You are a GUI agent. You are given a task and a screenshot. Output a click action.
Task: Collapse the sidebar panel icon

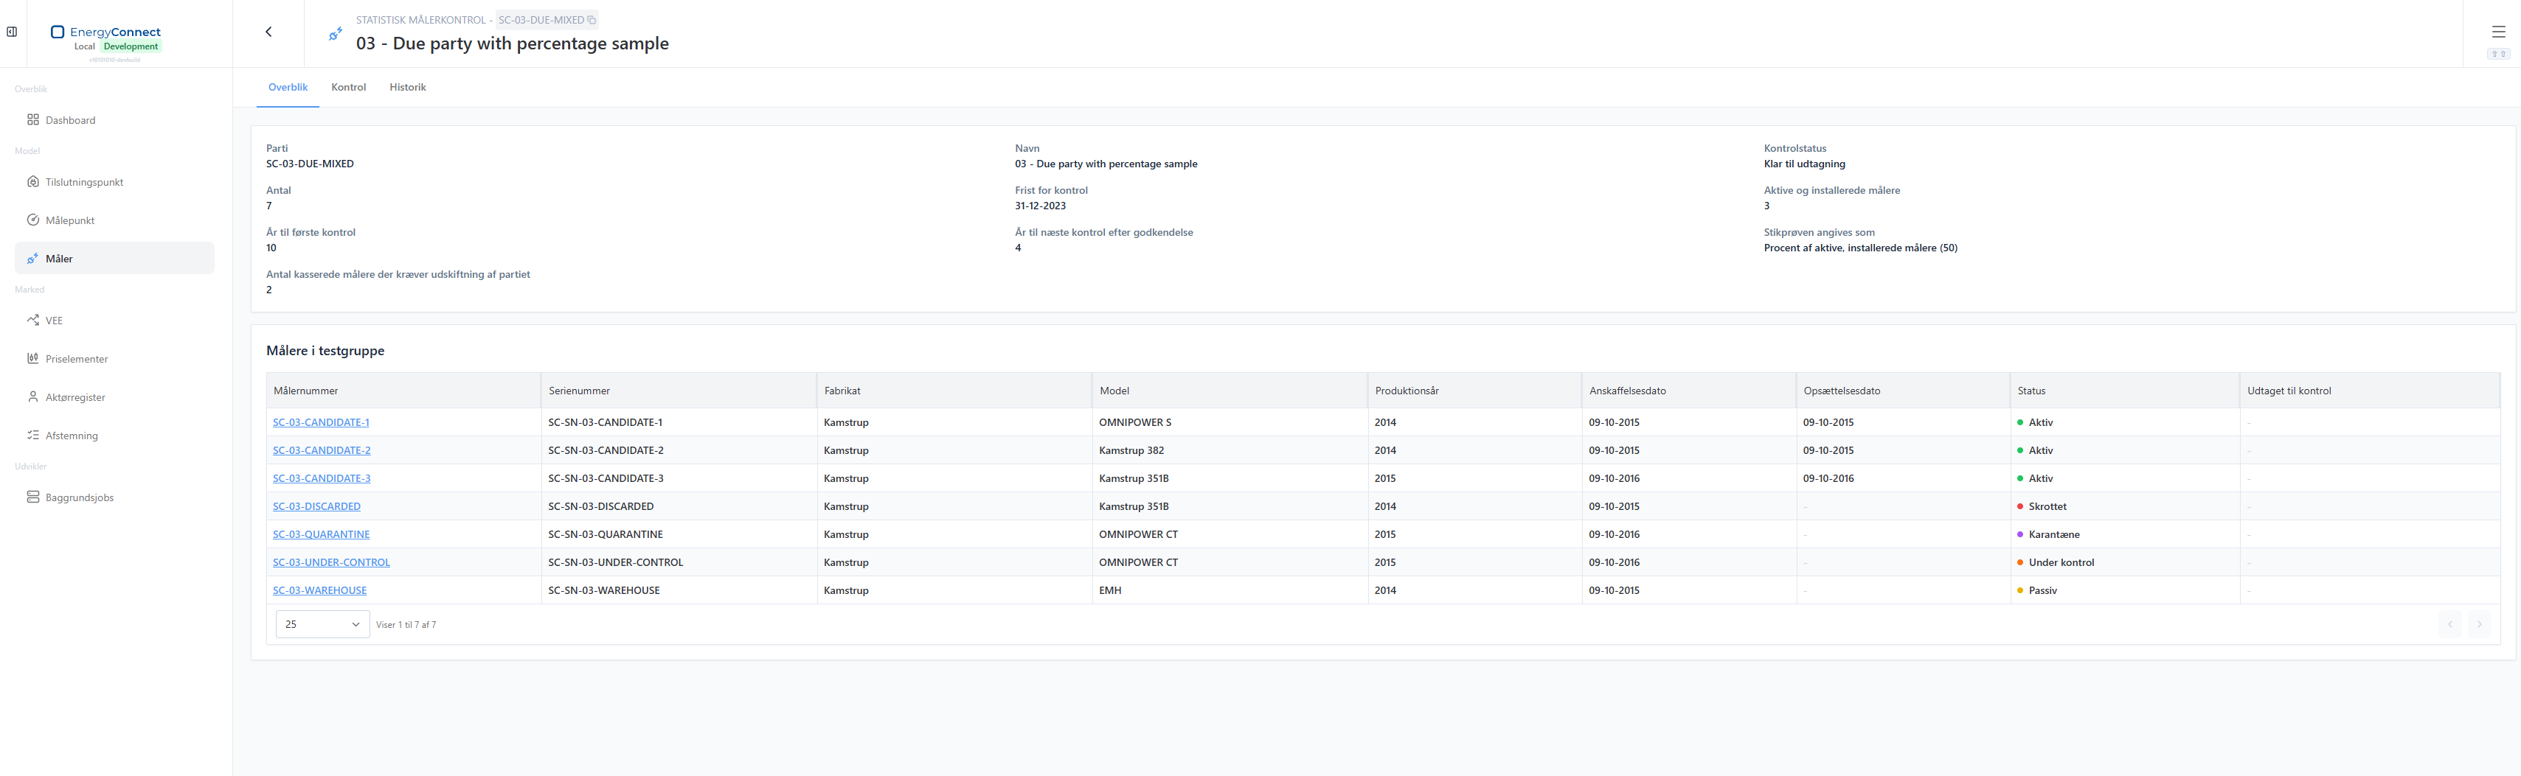[x=12, y=31]
